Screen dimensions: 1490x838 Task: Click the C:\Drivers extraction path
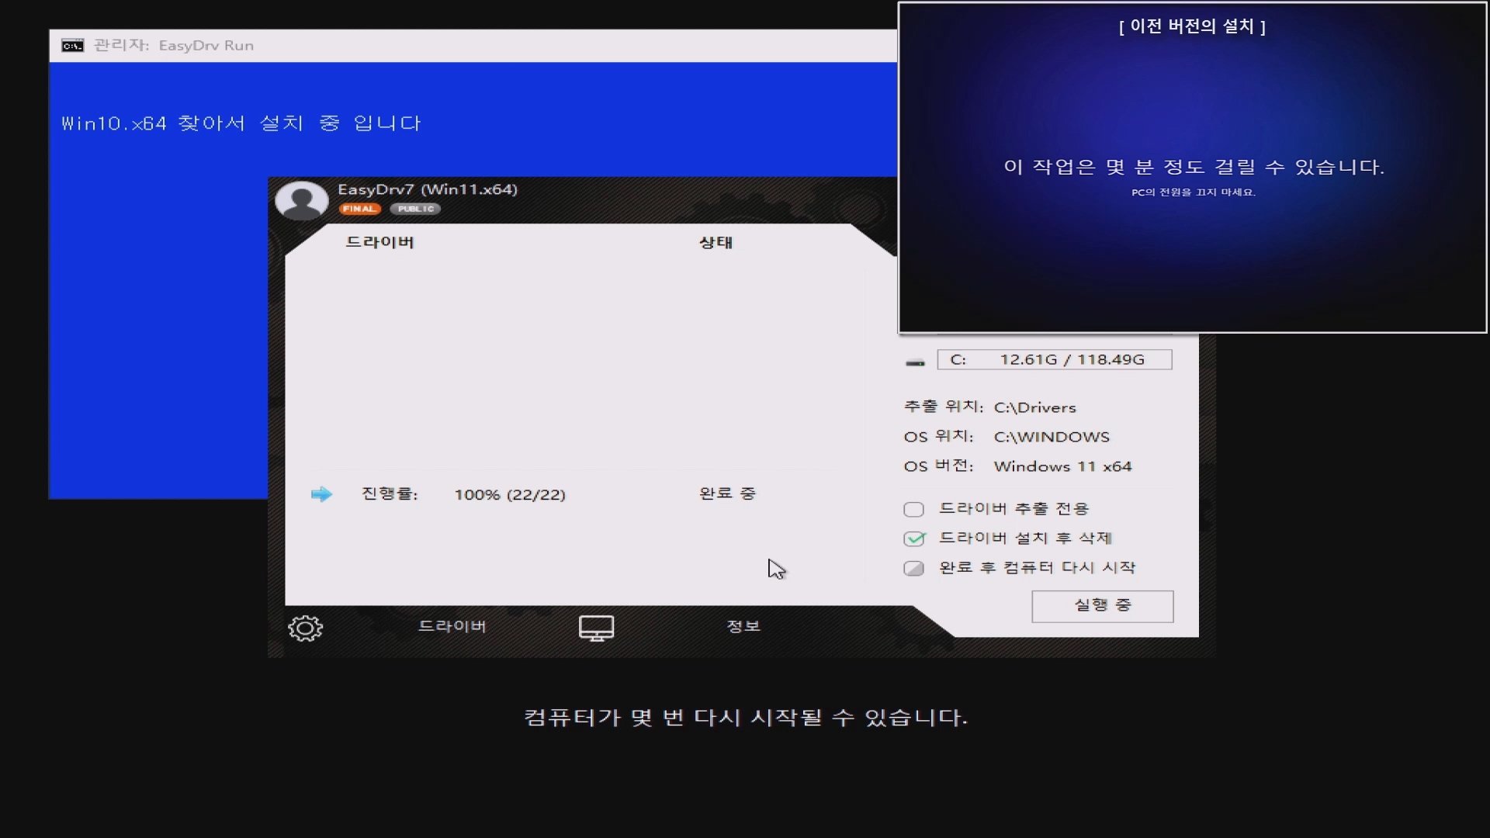(1034, 407)
